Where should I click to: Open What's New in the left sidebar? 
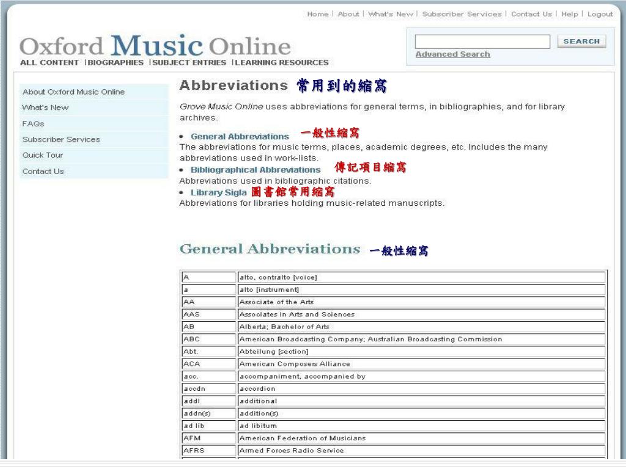click(x=94, y=107)
